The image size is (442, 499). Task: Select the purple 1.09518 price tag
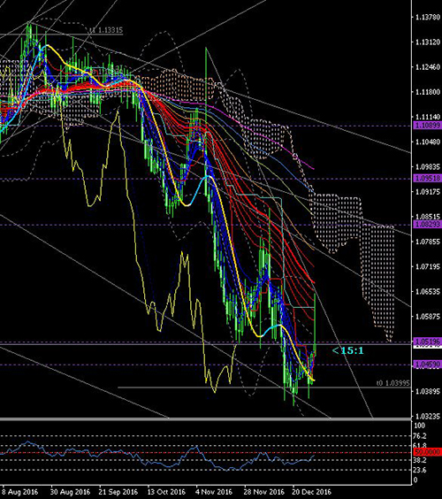click(427, 179)
